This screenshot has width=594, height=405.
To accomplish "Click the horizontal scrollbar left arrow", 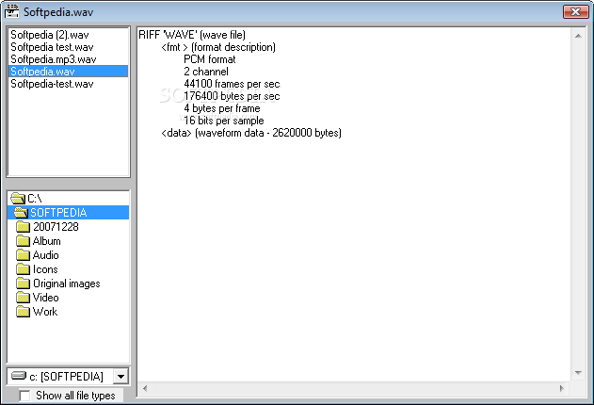I will (x=145, y=388).
